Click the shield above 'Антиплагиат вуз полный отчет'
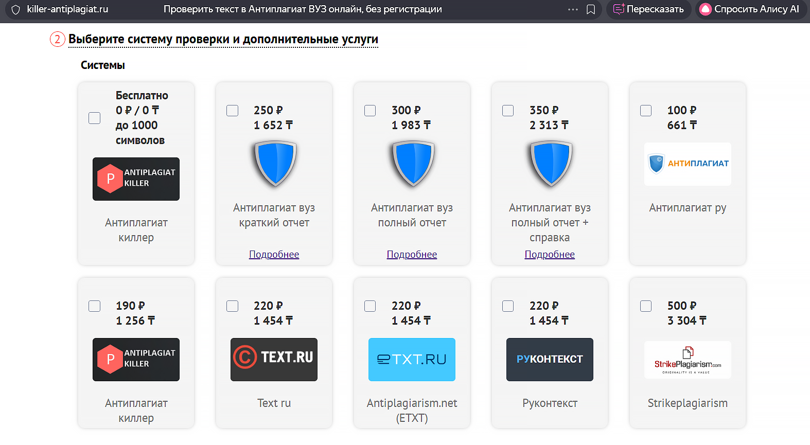The image size is (810, 445). [x=411, y=164]
